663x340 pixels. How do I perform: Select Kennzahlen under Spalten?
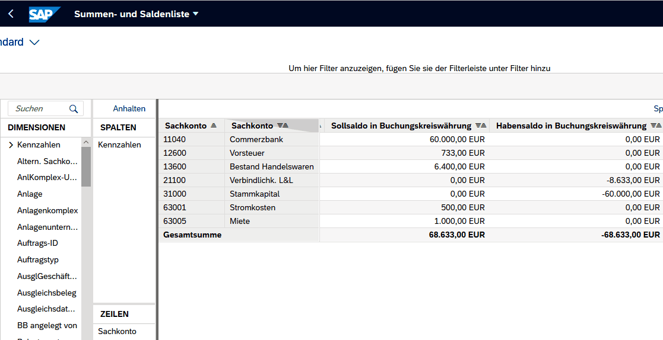point(119,145)
